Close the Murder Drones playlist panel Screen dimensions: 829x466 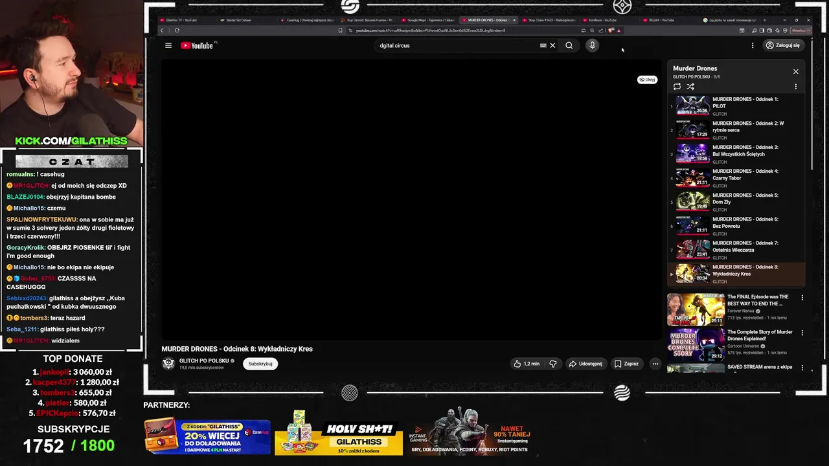click(x=796, y=71)
